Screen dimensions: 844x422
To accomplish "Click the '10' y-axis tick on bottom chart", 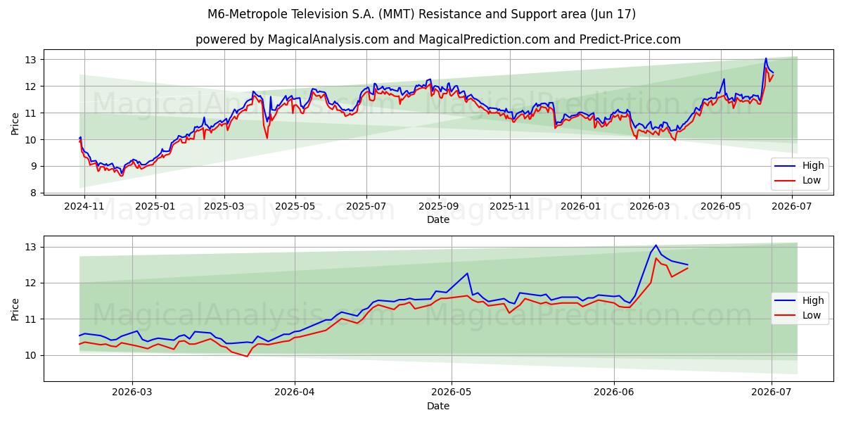I will 32,355.
